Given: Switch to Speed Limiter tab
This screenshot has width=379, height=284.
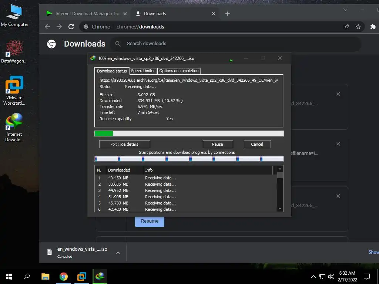Looking at the screenshot, I should pos(143,71).
